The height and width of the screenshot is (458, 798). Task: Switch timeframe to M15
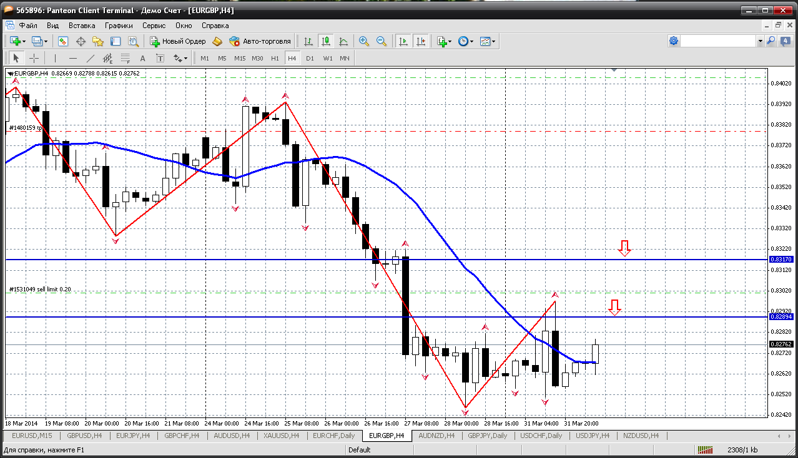(x=240, y=58)
